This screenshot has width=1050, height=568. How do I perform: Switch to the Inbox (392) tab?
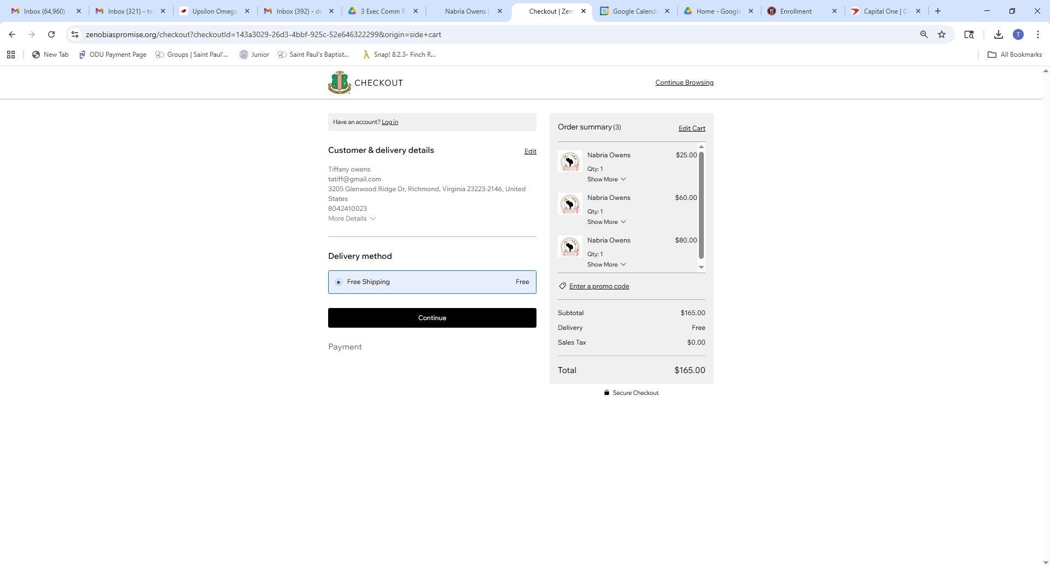[299, 11]
